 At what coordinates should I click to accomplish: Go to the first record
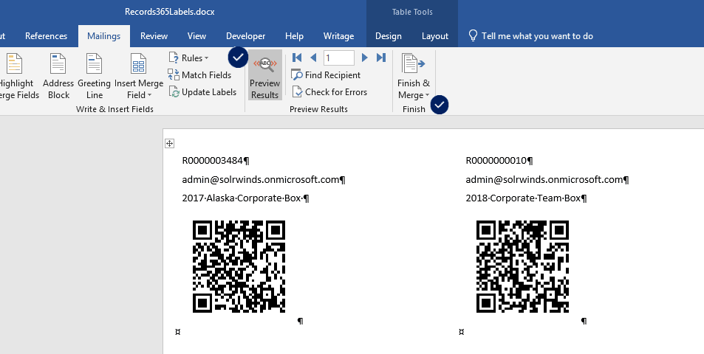pos(297,58)
